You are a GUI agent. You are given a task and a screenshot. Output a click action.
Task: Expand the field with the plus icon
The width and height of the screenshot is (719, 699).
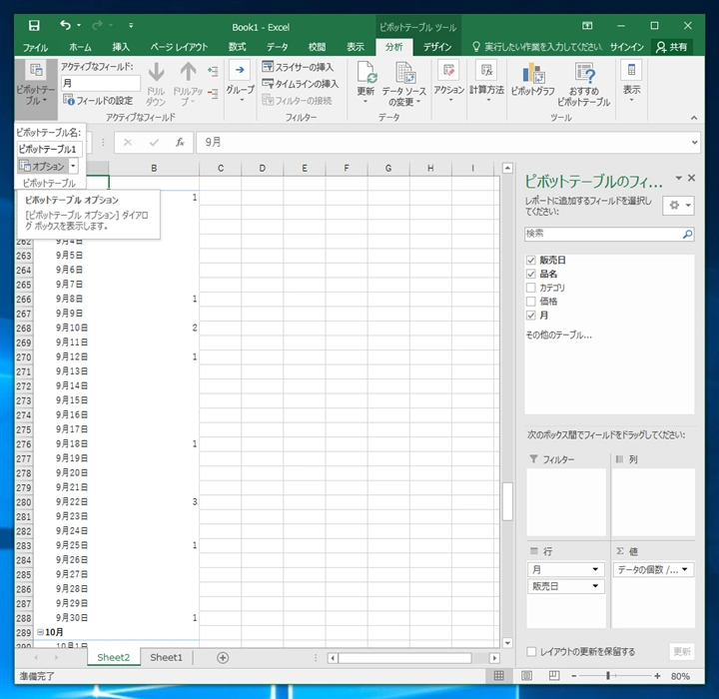click(213, 71)
